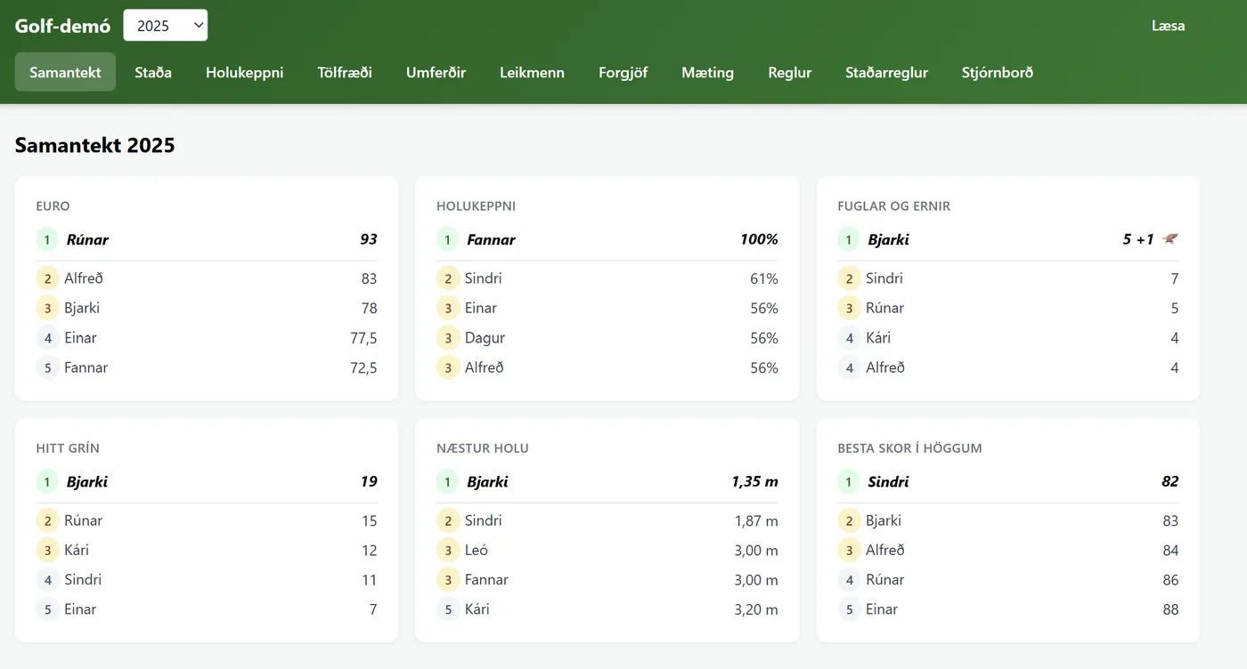Image resolution: width=1247 pixels, height=669 pixels.
Task: Click the FUGLAR OG ERNIR heading
Action: coord(894,206)
